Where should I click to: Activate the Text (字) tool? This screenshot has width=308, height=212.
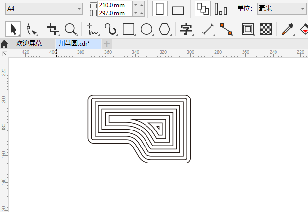tap(185, 29)
